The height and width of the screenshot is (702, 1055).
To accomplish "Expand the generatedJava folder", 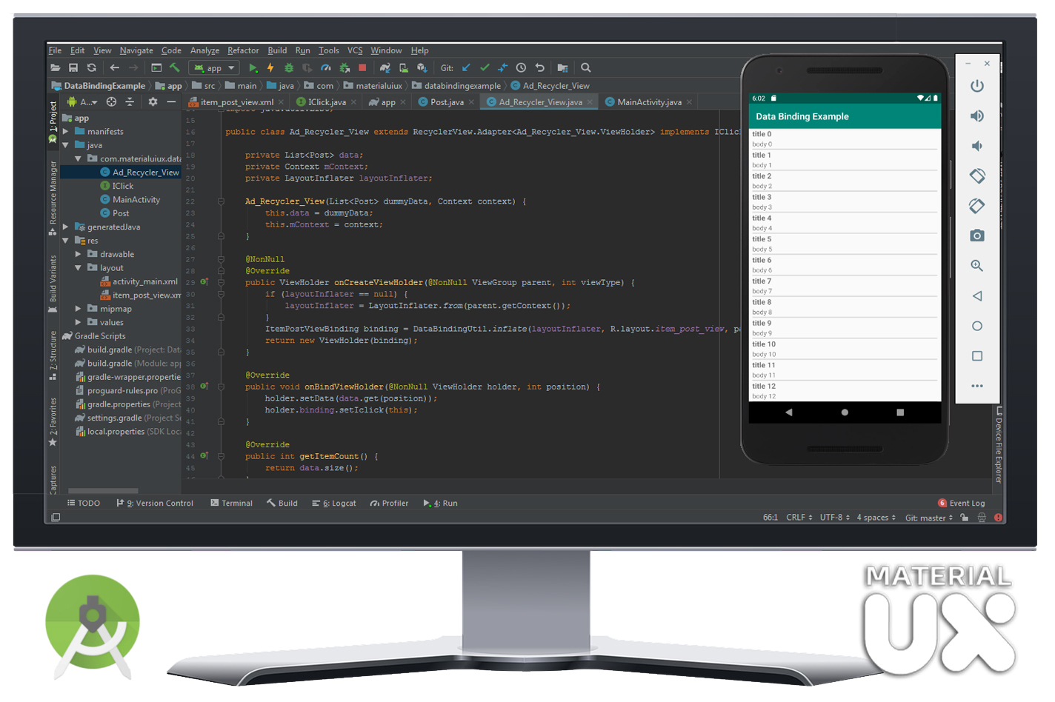I will click(66, 227).
